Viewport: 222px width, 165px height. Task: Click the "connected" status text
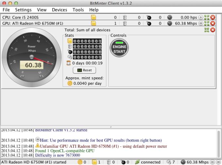(x=151, y=162)
